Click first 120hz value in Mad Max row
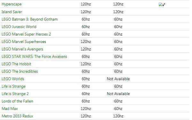Image resolution: width=192 pixels, height=120 pixels. click(x=86, y=108)
